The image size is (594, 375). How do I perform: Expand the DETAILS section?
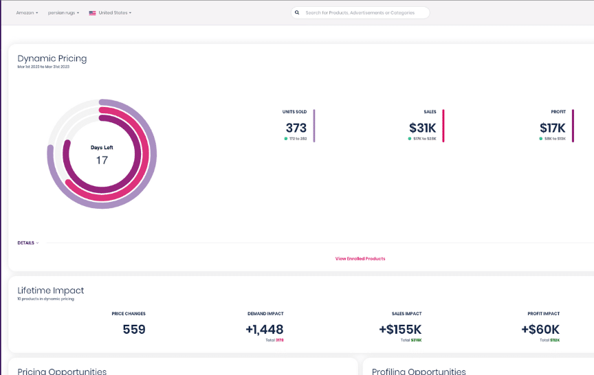click(28, 242)
